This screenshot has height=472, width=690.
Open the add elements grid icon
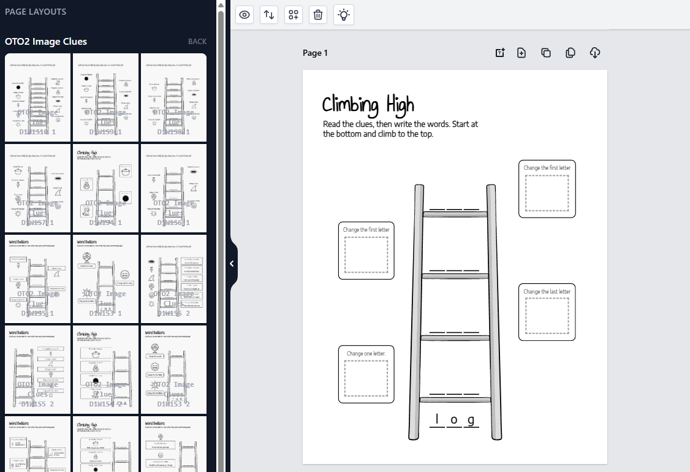293,15
